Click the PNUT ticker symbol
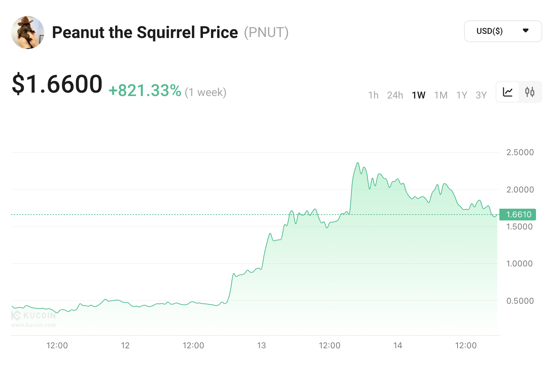Viewport: 545px width, 369px height. click(x=266, y=32)
